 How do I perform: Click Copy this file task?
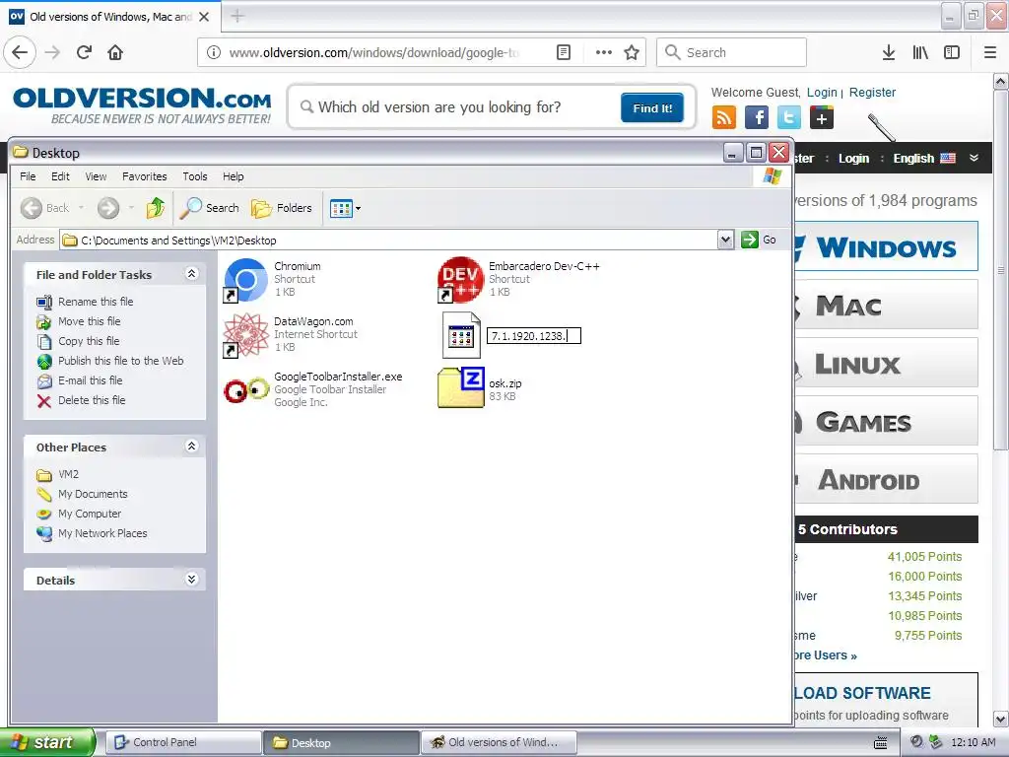(x=88, y=341)
